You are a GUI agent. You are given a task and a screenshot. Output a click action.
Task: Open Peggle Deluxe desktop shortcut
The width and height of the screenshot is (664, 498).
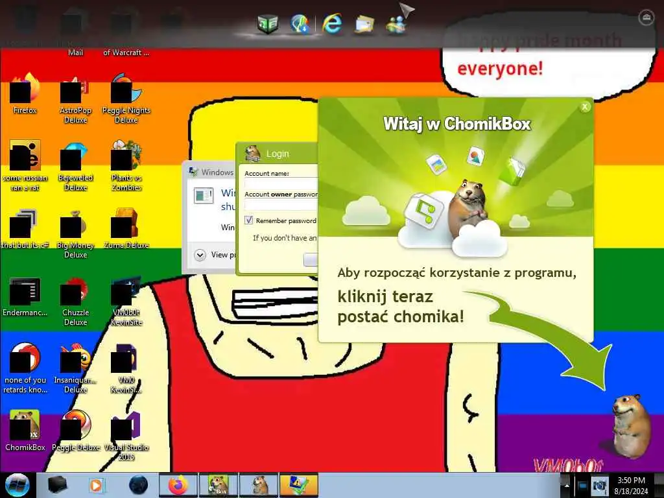(75, 431)
